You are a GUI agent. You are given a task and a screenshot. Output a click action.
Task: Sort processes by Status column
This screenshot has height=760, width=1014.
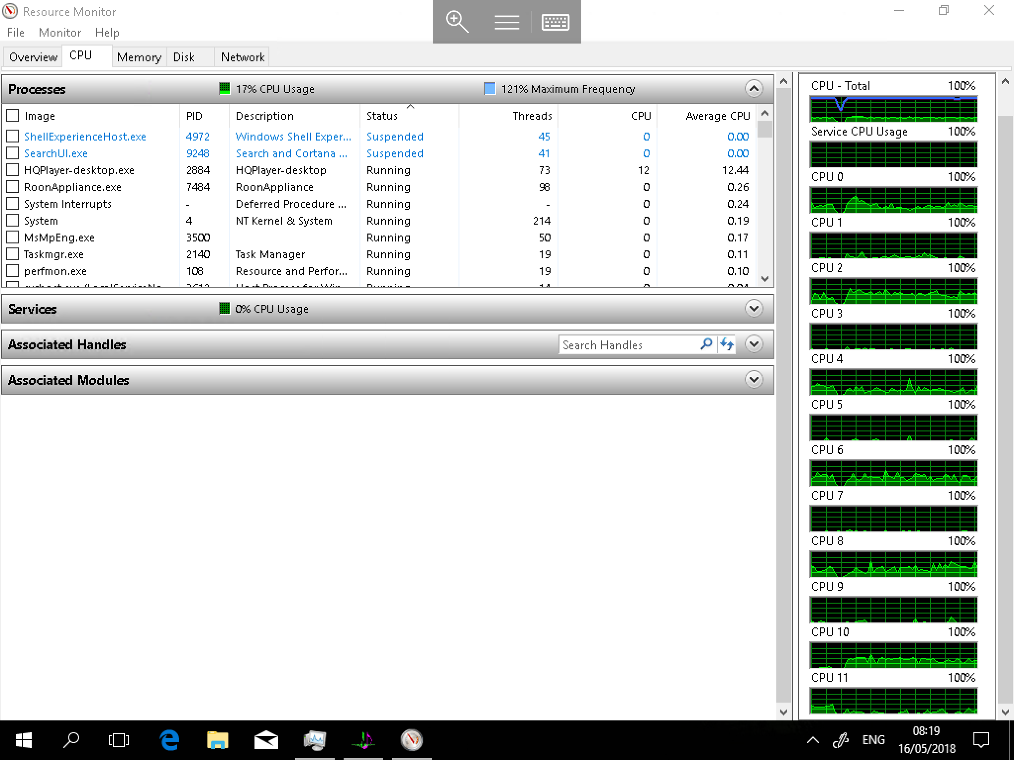pos(409,116)
